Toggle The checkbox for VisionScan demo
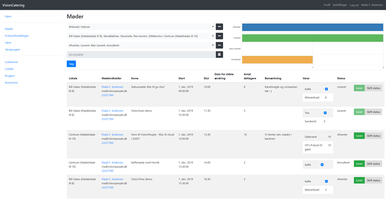This screenshot has height=200, width=386. coord(325,113)
